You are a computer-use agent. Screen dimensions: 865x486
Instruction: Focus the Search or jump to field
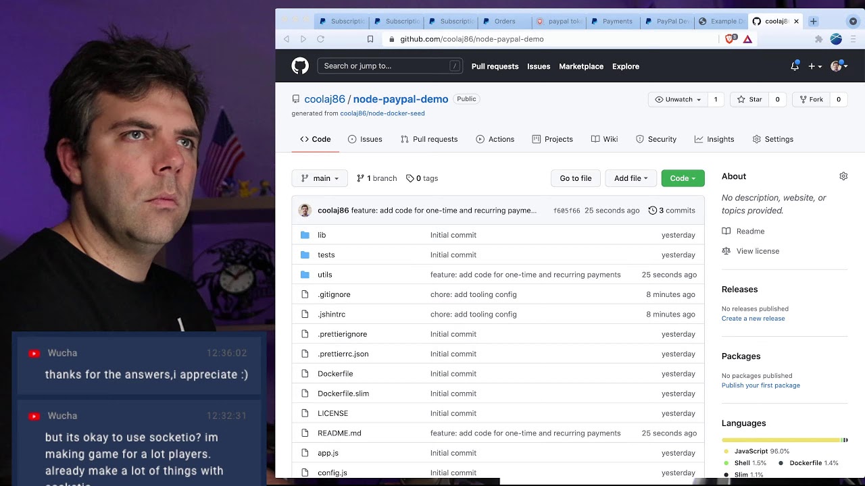[390, 65]
